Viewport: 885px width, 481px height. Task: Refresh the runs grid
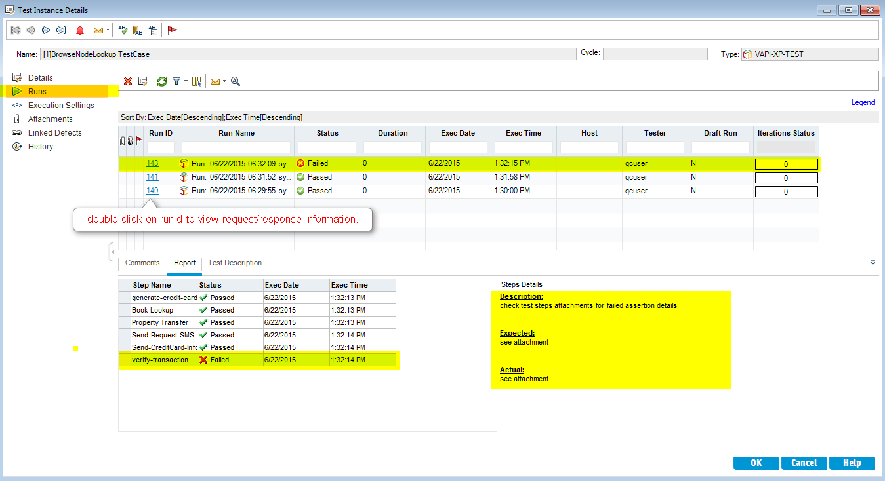[x=161, y=81]
